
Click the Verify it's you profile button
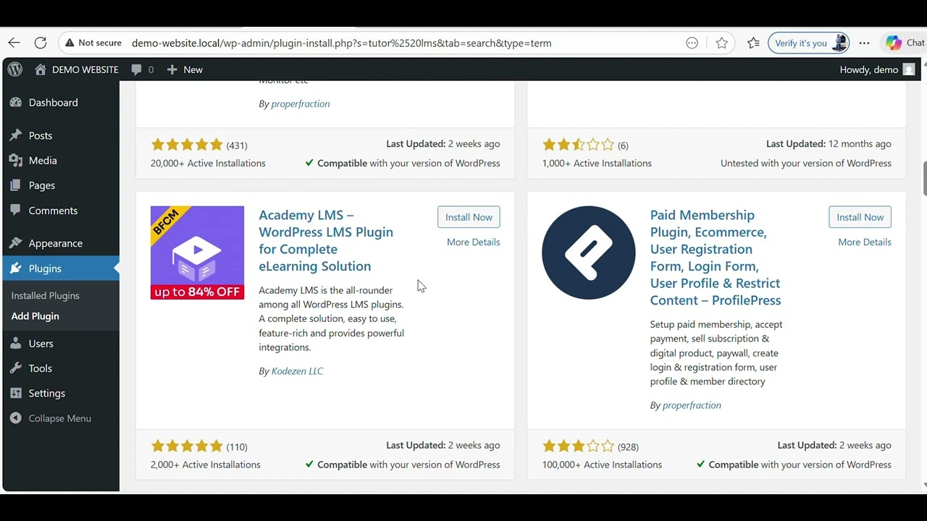click(808, 43)
